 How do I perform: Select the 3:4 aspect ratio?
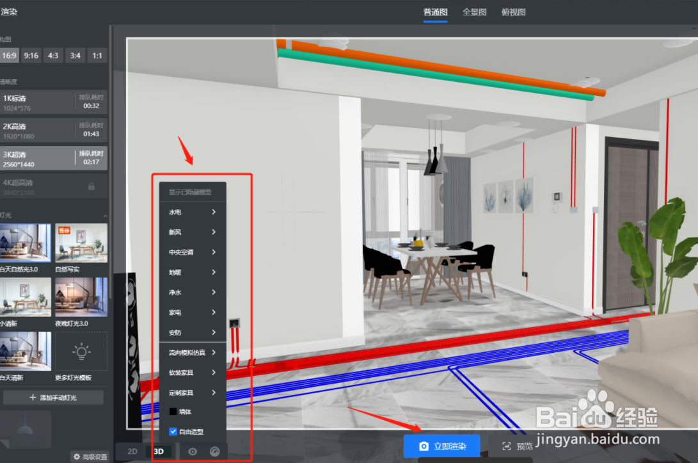pos(75,56)
